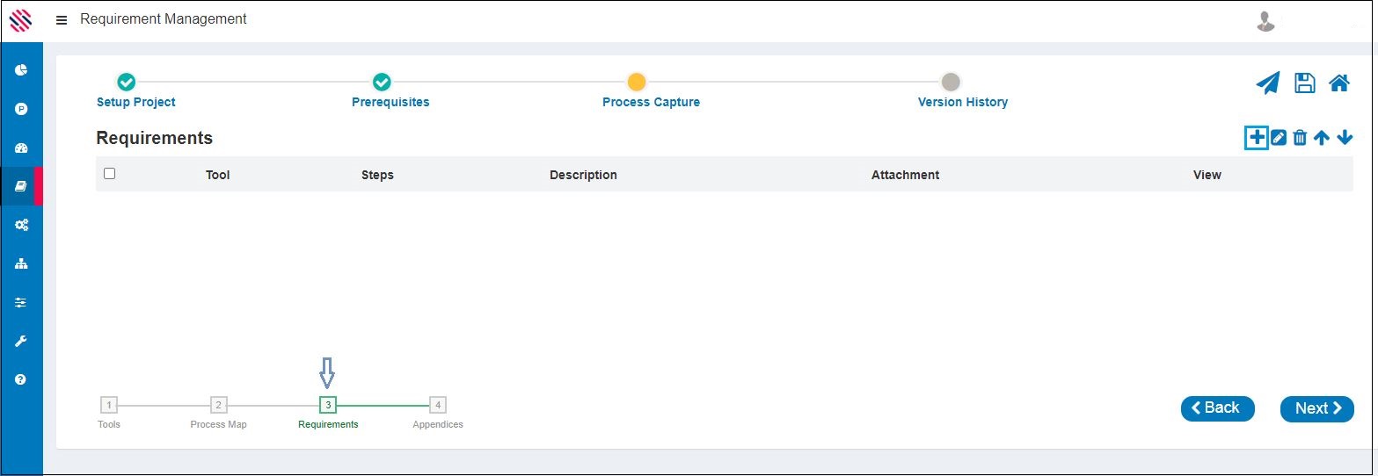Jump to step 2 Process Map

pos(219,405)
